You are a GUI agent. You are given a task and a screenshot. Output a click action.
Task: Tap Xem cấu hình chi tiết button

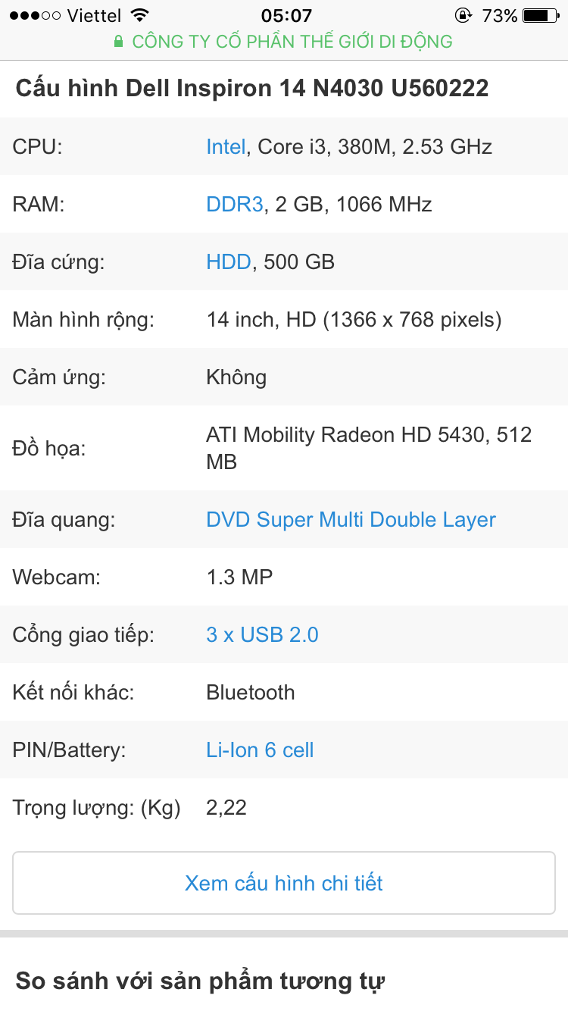pos(284,883)
